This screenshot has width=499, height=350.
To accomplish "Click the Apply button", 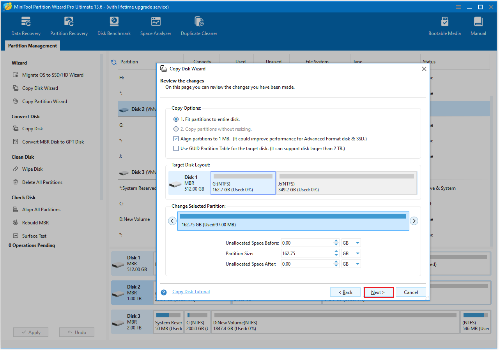I will coord(31,332).
